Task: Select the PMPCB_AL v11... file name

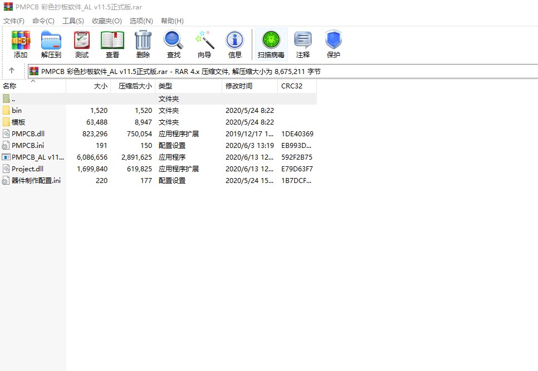Action: point(38,157)
